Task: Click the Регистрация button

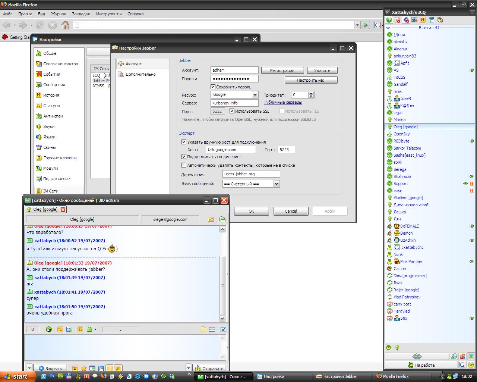Action: (x=282, y=71)
